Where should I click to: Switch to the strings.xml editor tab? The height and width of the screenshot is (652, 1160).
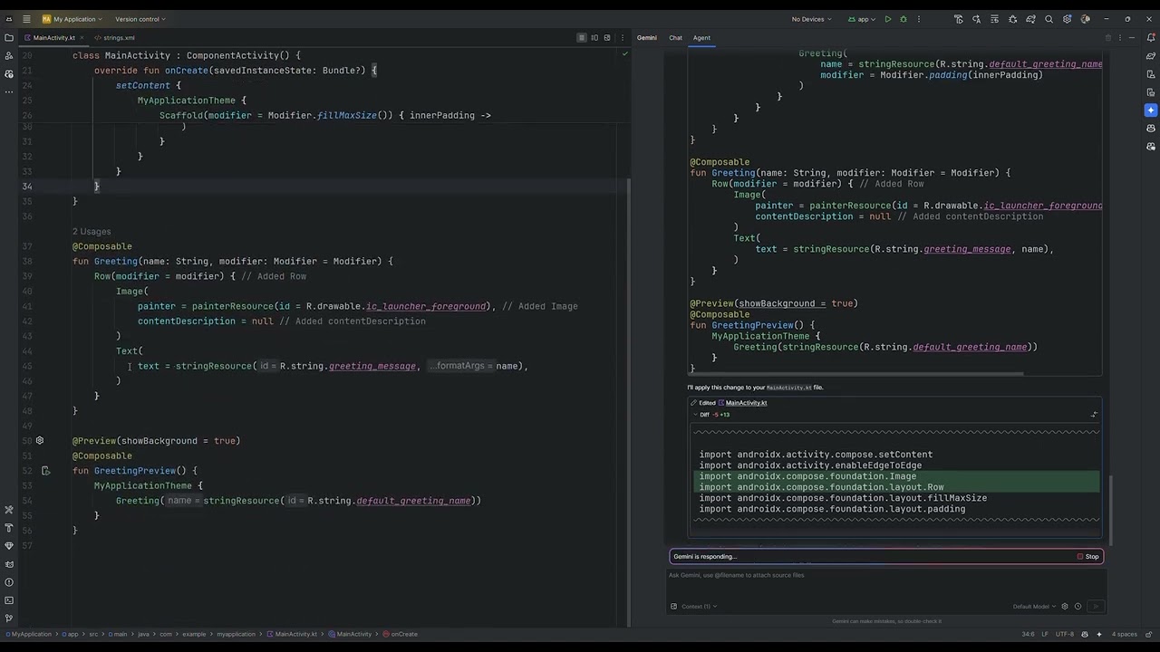115,38
